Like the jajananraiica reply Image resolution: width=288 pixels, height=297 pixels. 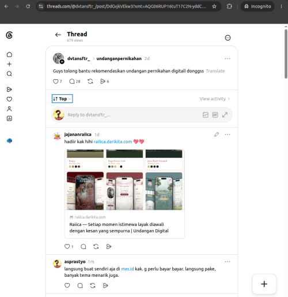coord(67,247)
